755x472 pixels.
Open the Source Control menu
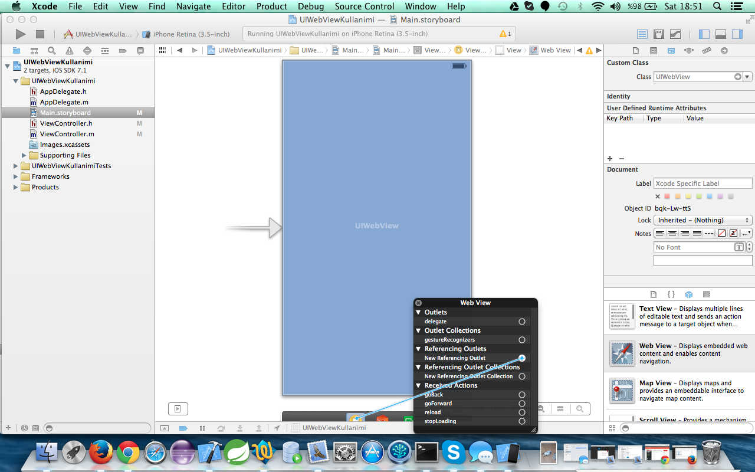[365, 6]
